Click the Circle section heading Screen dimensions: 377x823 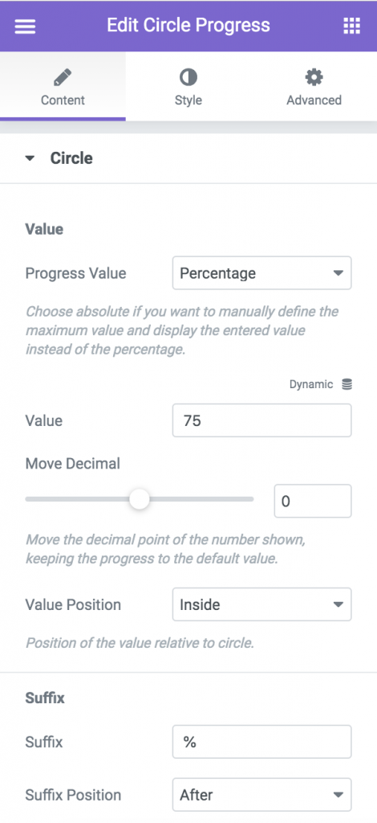click(x=71, y=158)
